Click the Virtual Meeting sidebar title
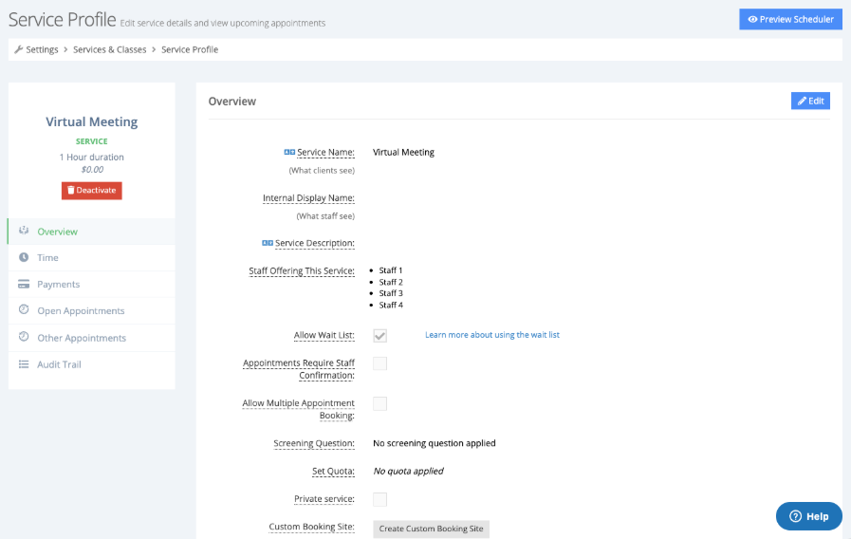Screen dimensions: 851x539 (x=92, y=121)
